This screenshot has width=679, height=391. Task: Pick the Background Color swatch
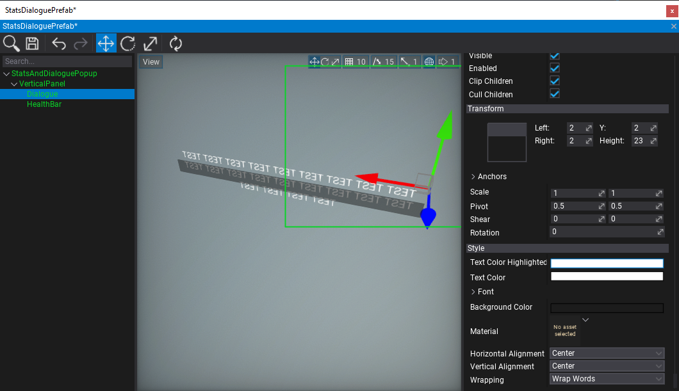pos(607,308)
